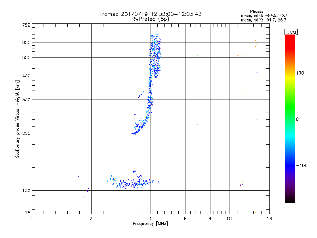Click the 'RwPretec (8p)' subtitle
317x238 pixels.
[150, 19]
